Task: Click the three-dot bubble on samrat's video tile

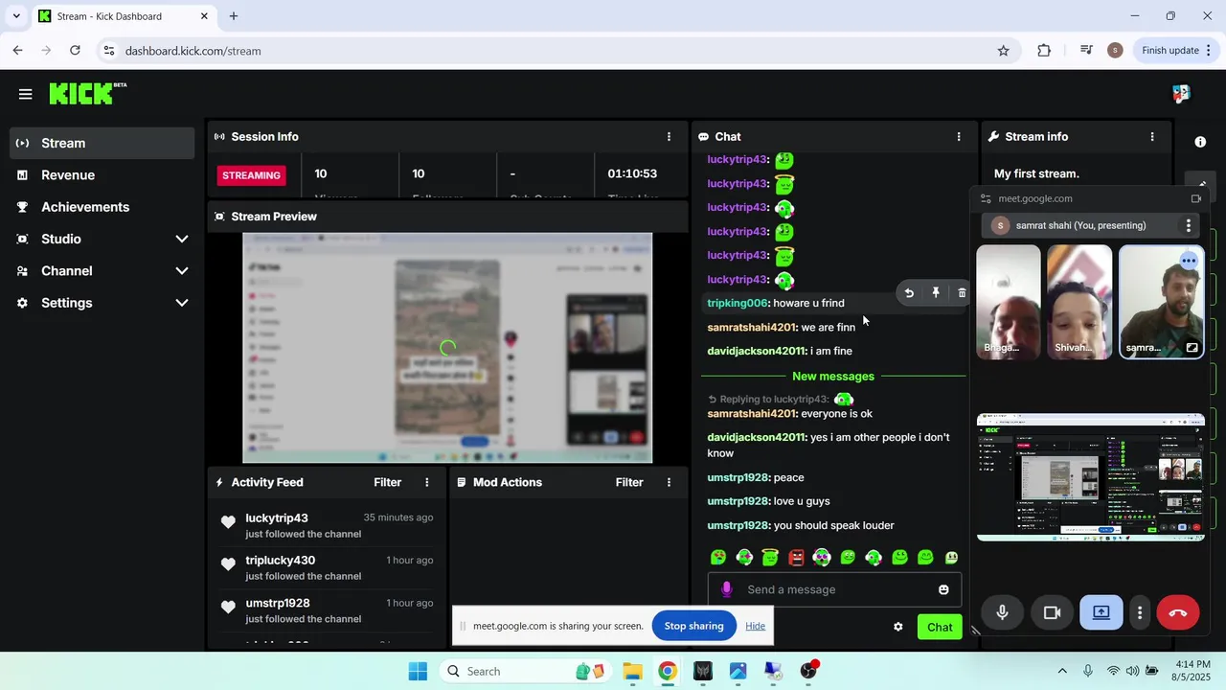Action: click(x=1189, y=261)
